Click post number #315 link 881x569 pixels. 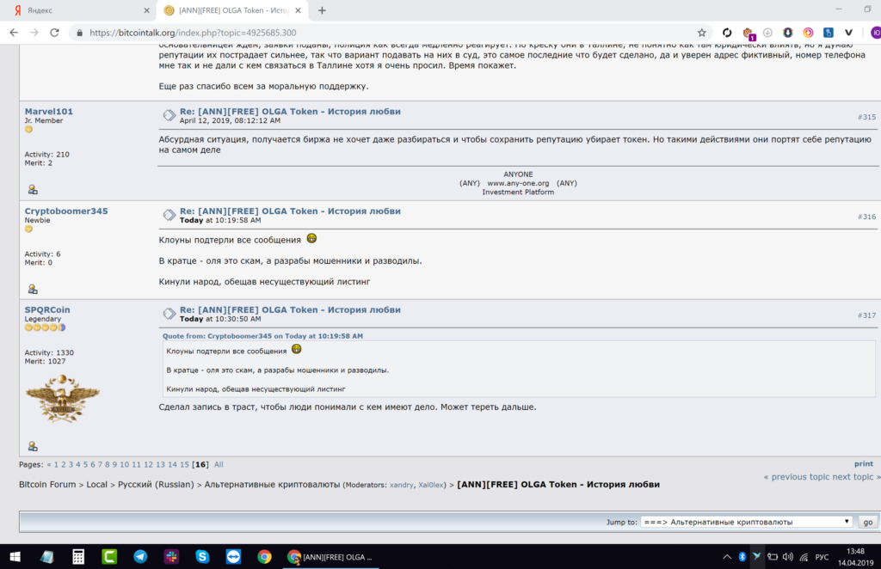(866, 117)
